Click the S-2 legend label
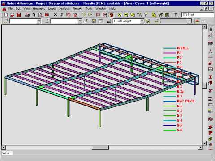 (x=180, y=111)
